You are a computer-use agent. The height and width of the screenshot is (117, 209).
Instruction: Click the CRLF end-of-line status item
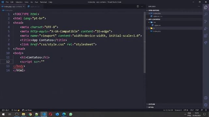click(192, 110)
